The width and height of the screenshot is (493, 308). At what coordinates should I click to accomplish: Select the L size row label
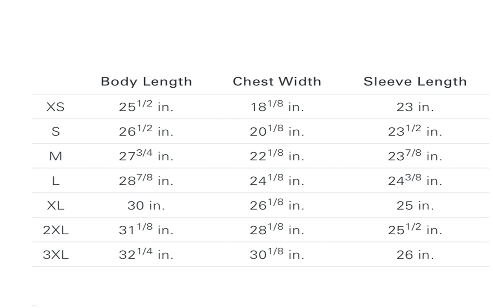pyautogui.click(x=56, y=181)
